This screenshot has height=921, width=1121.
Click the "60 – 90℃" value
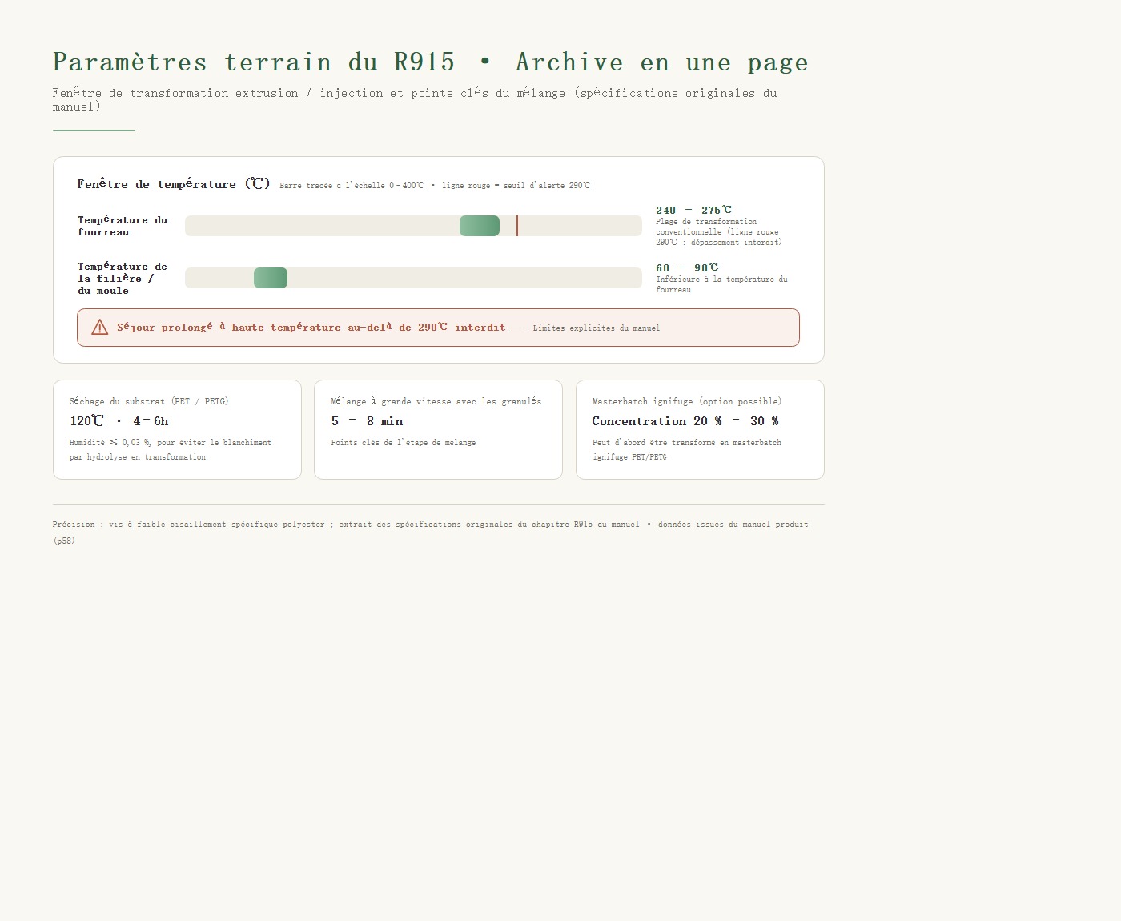(x=687, y=267)
